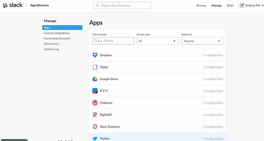This screenshot has width=264, height=141.
Task: Open the Build menu item
Action: click(x=230, y=6)
